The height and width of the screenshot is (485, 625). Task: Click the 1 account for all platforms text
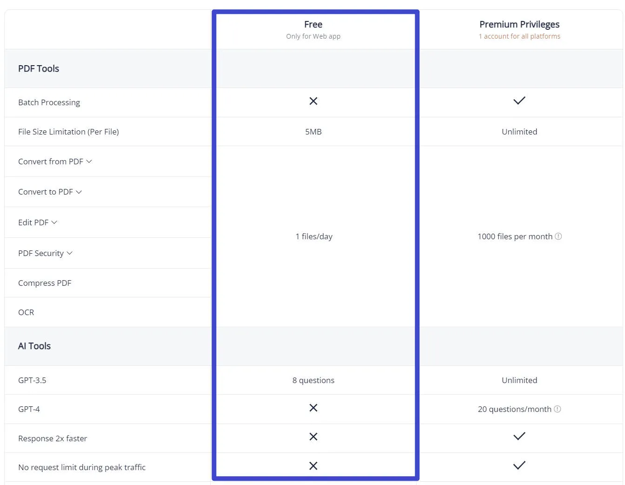click(519, 36)
